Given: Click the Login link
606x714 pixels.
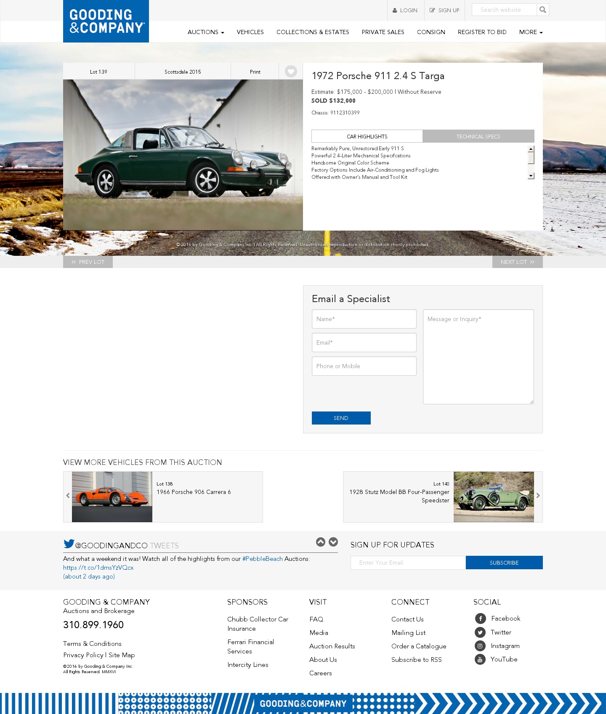Looking at the screenshot, I should click(405, 11).
